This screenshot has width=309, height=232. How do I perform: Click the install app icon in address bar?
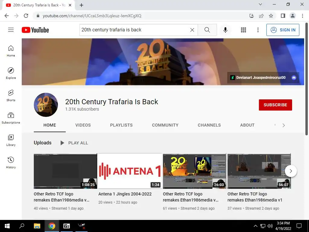click(252, 16)
